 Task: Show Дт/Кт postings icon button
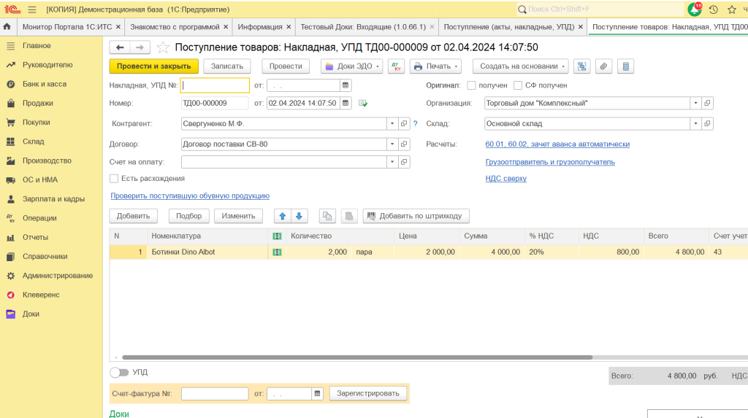click(x=397, y=66)
